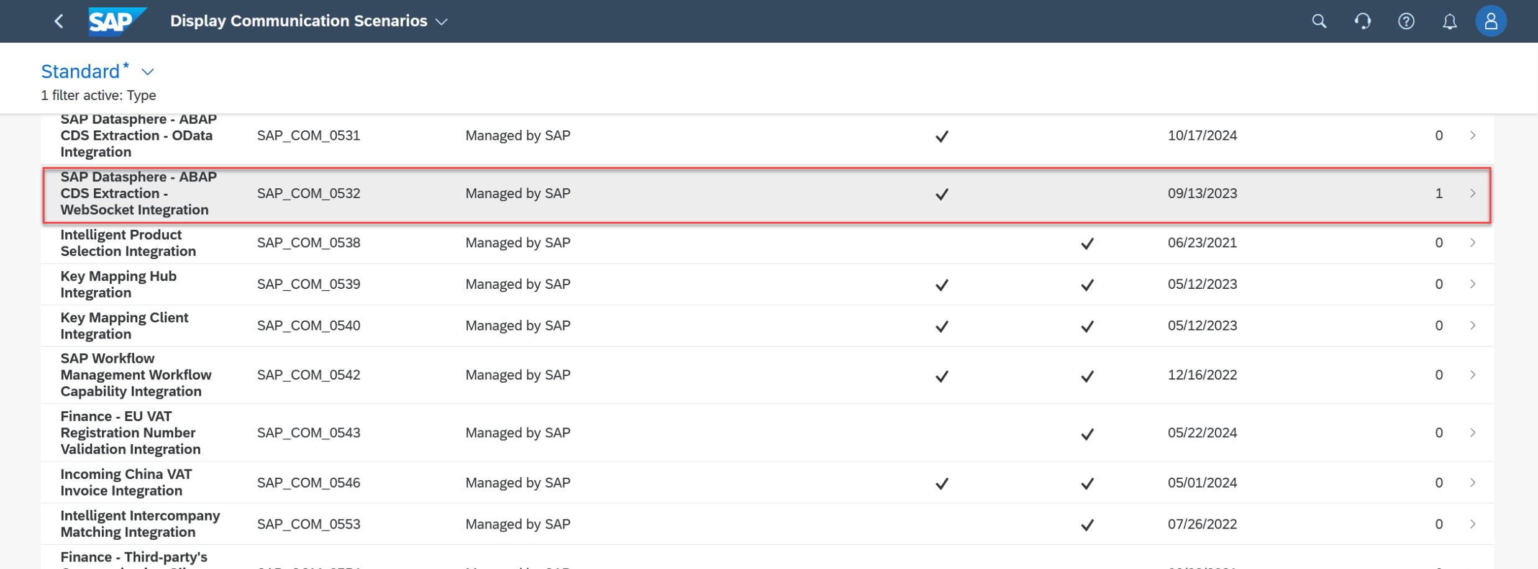
Task: Click the '1 filter active: Type' text
Action: tap(98, 95)
